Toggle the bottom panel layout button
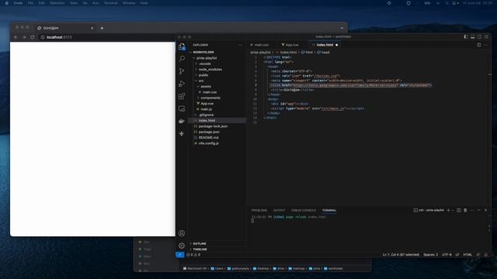The height and width of the screenshot is (279, 497). (x=473, y=36)
